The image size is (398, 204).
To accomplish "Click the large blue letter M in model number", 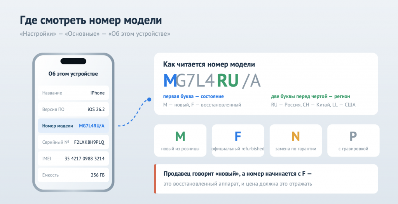I will tap(170, 80).
